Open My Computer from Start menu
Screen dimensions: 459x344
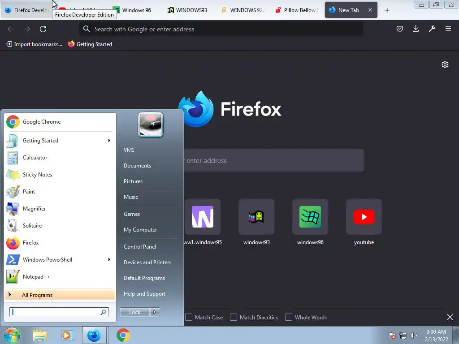click(x=140, y=230)
